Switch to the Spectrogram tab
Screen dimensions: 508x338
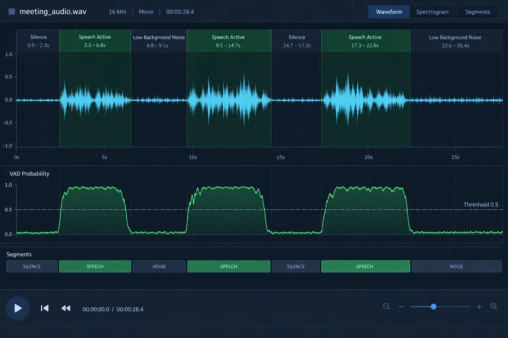click(432, 12)
